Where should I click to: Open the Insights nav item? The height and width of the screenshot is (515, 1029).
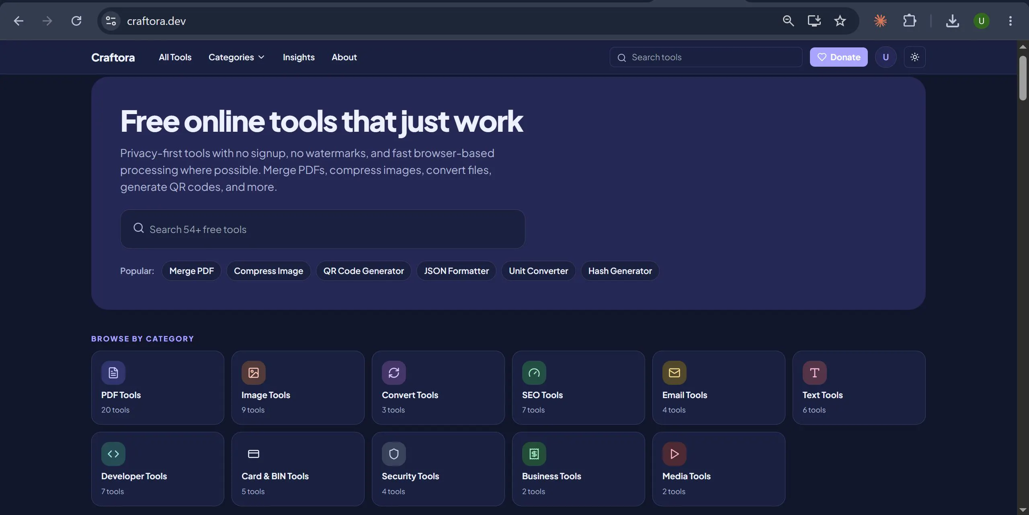[x=299, y=57]
